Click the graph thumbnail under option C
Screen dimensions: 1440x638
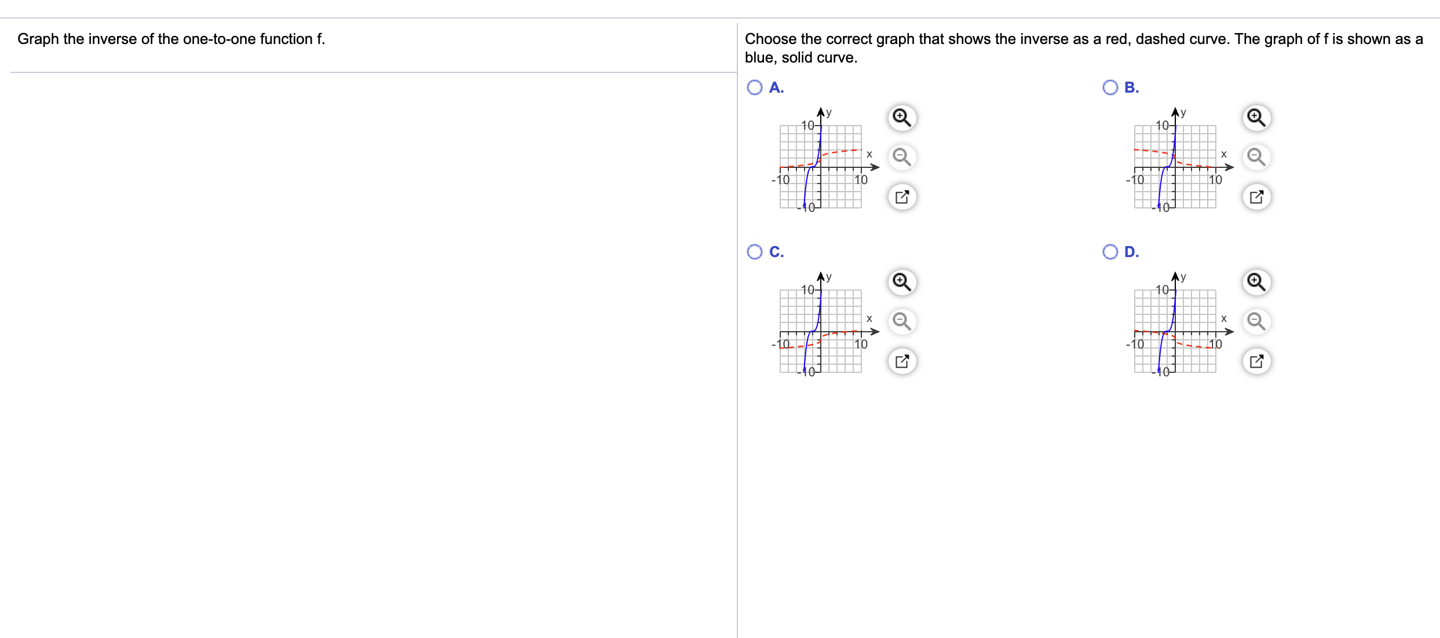[x=821, y=330]
